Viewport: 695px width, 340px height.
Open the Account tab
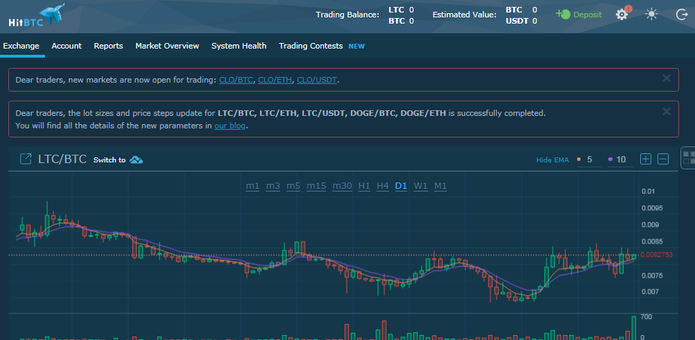(67, 46)
